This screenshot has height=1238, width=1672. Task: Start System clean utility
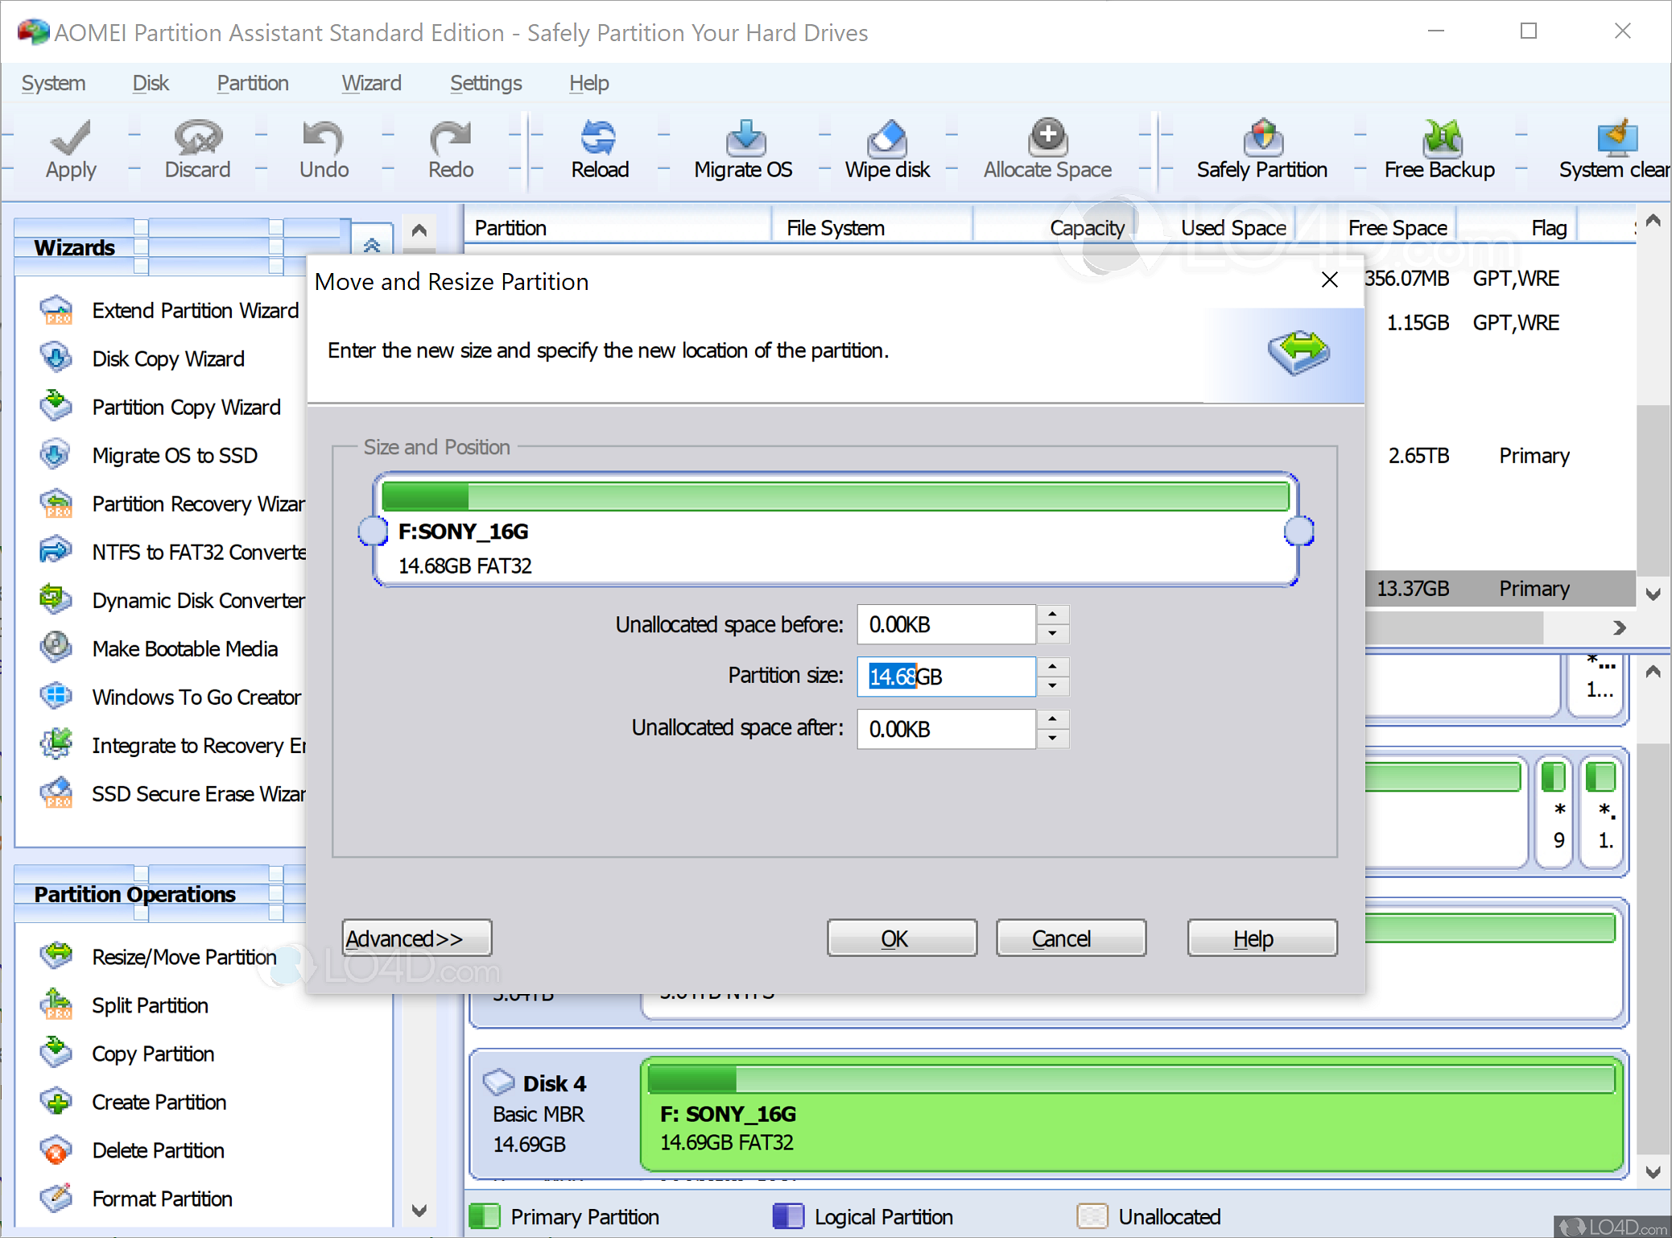pyautogui.click(x=1615, y=150)
